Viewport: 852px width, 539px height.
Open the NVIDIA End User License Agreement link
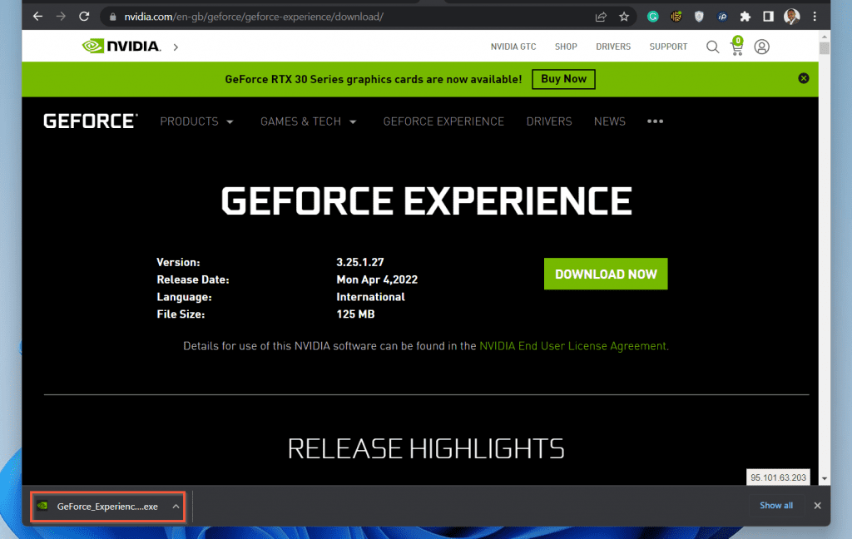click(572, 346)
